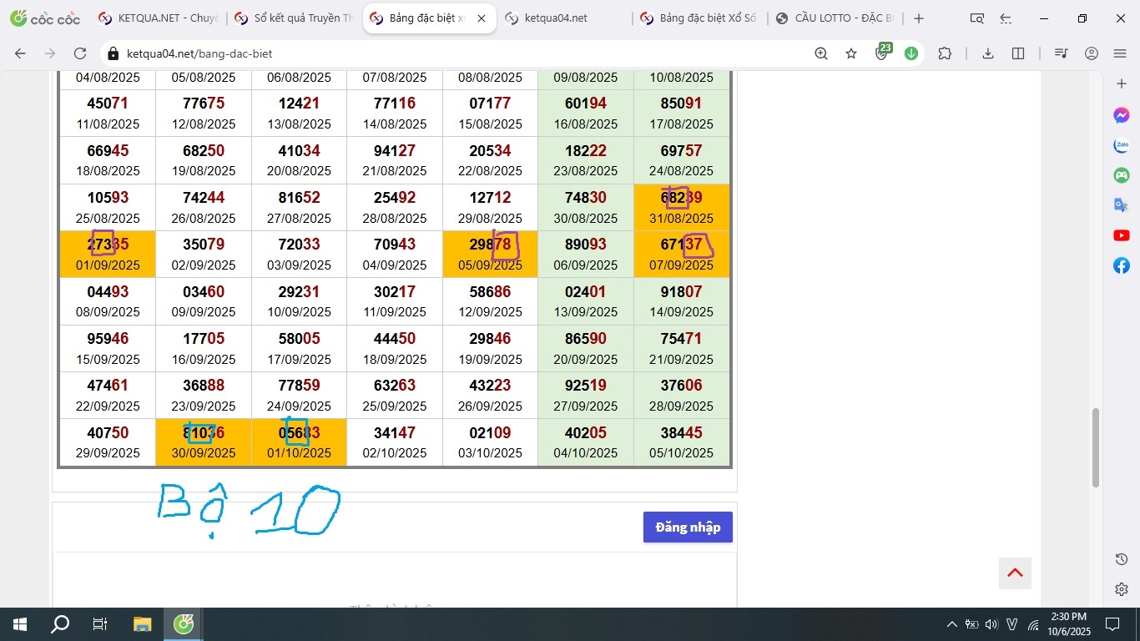Open Facebook sidebar shortcut
This screenshot has width=1140, height=641.
tap(1121, 265)
